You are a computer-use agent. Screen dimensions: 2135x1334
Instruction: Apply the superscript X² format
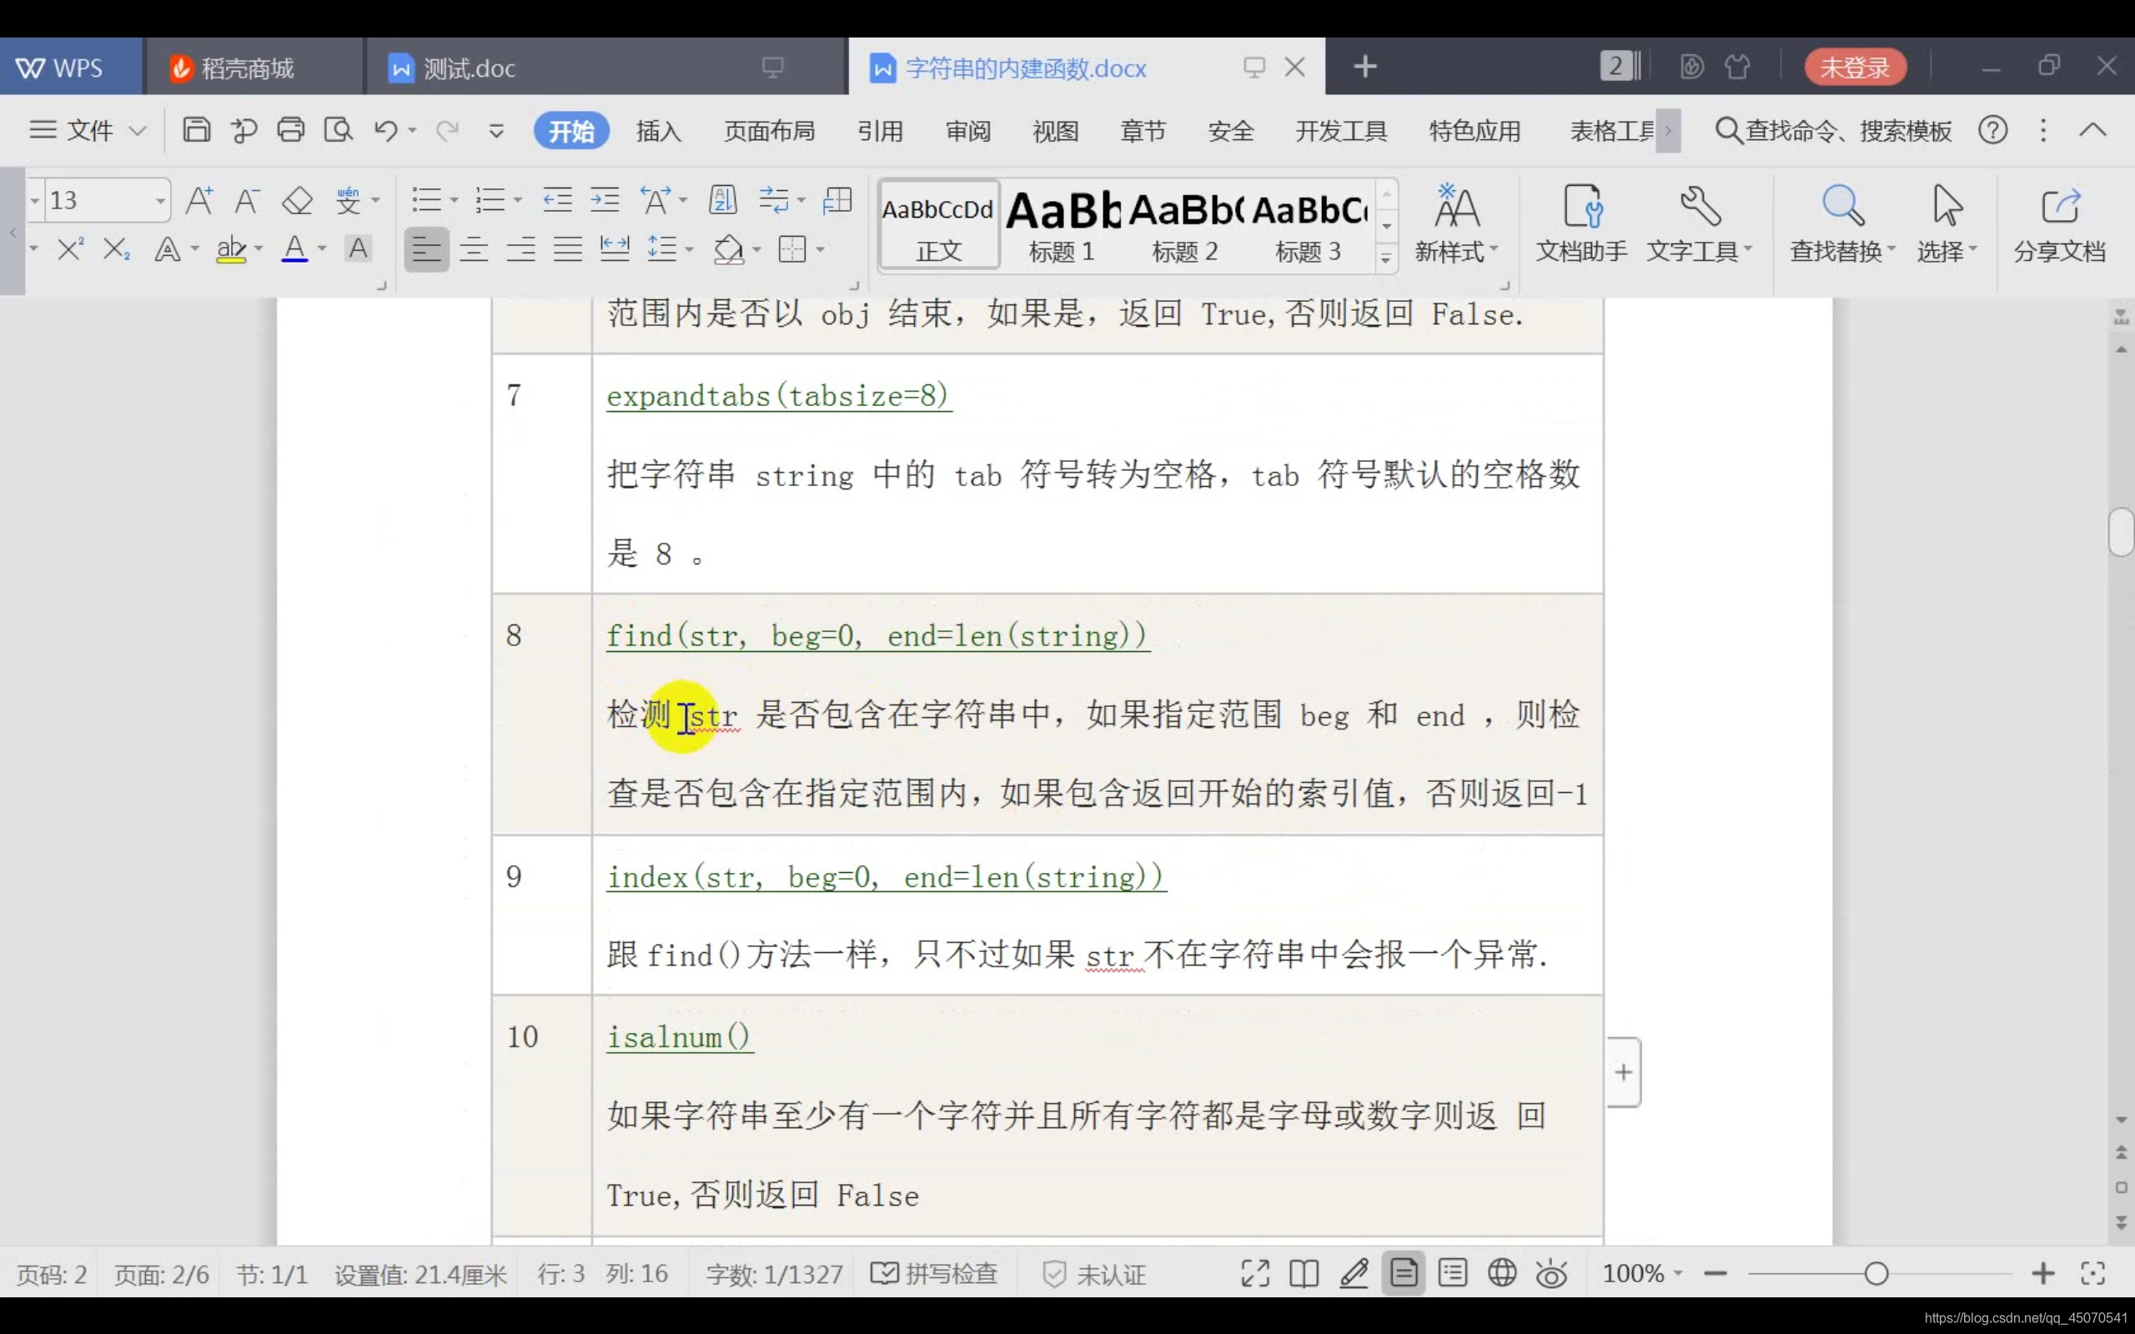[x=70, y=248]
